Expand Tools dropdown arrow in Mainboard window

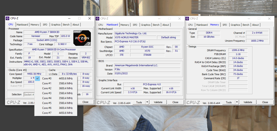147,102
